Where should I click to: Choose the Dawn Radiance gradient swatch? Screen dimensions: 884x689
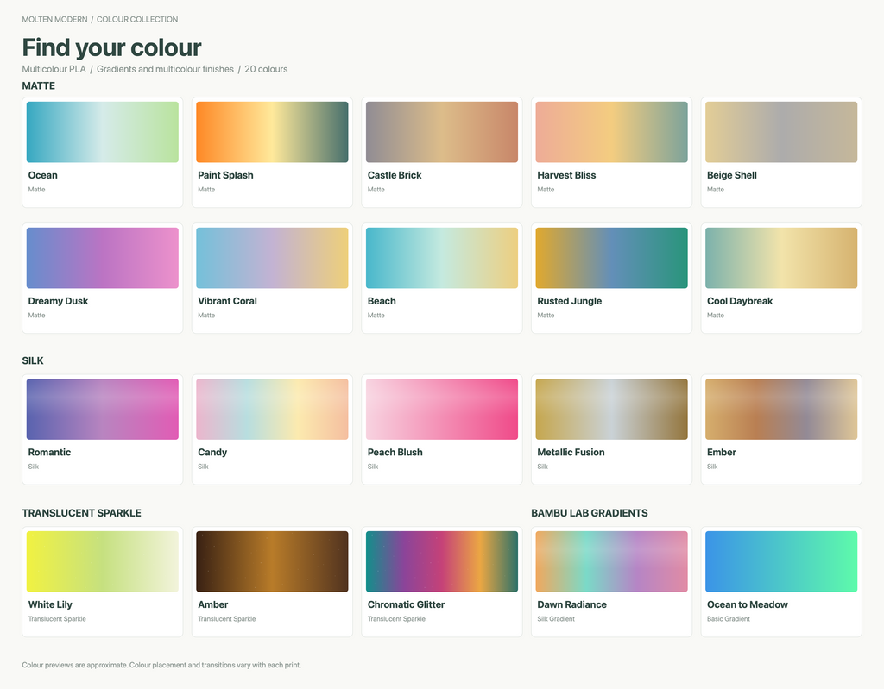tap(612, 561)
